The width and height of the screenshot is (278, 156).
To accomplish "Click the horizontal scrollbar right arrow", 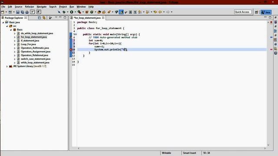I will click(265, 148).
